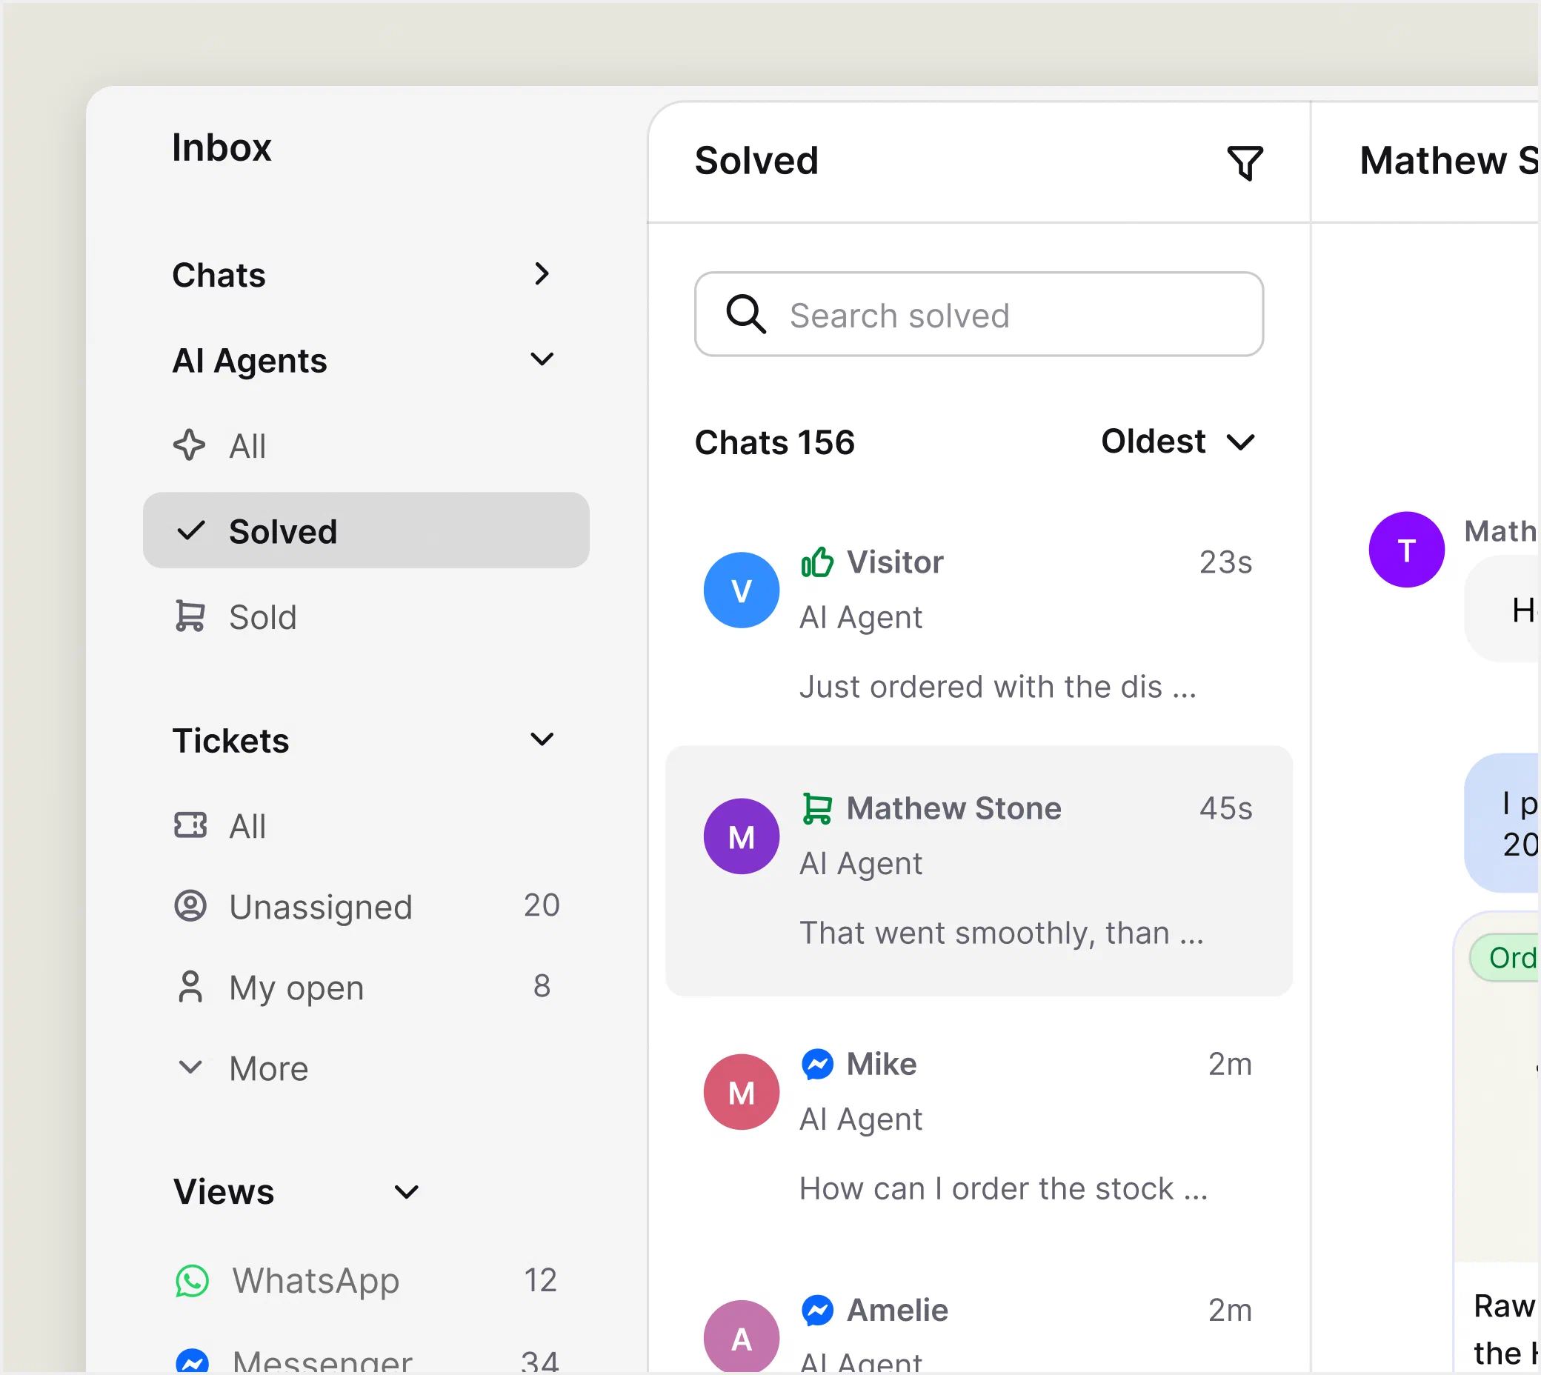Click the Messenger logo icon in Views
Image resolution: width=1541 pixels, height=1375 pixels.
point(192,1362)
